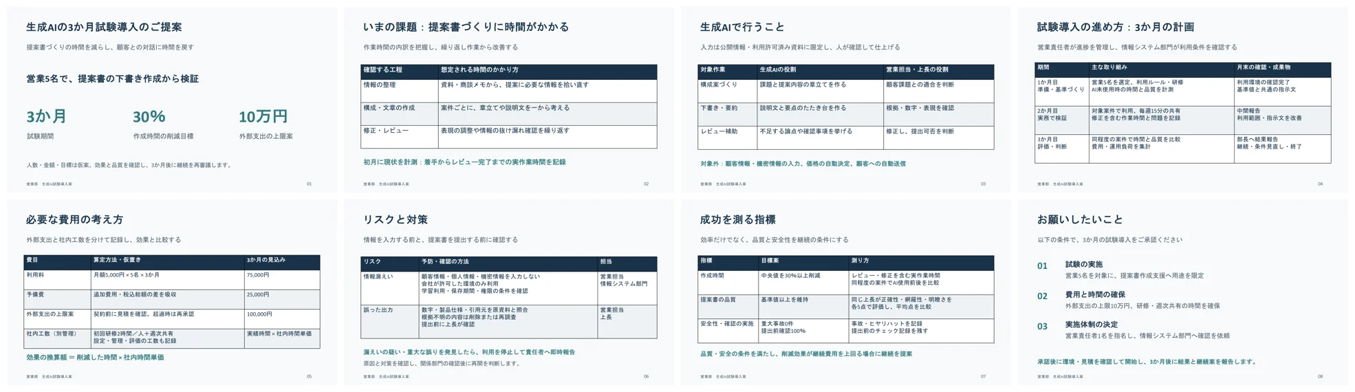Select the subtitle 作業時間の内訳を把握し、繰り返し作業から改善する
Screen dimensions: 1355x392
441,47
